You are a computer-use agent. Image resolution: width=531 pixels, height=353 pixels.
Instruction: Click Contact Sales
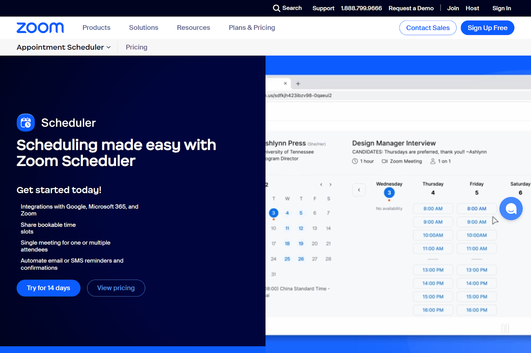(x=428, y=28)
